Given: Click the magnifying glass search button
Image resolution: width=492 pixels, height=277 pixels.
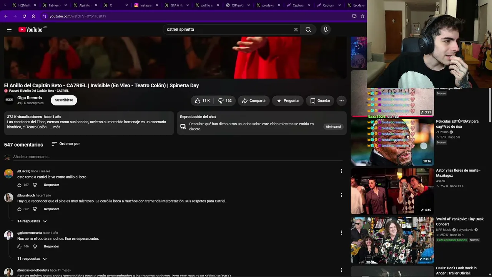Looking at the screenshot, I should point(308,30).
